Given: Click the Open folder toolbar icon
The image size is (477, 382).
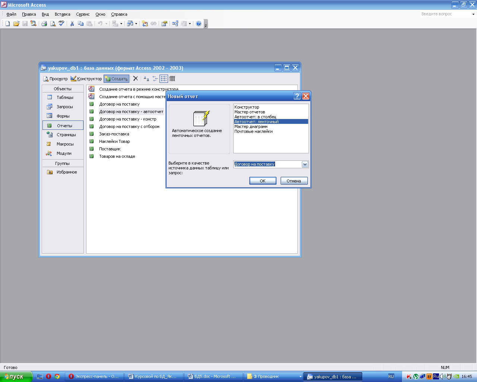Looking at the screenshot, I should tap(16, 24).
